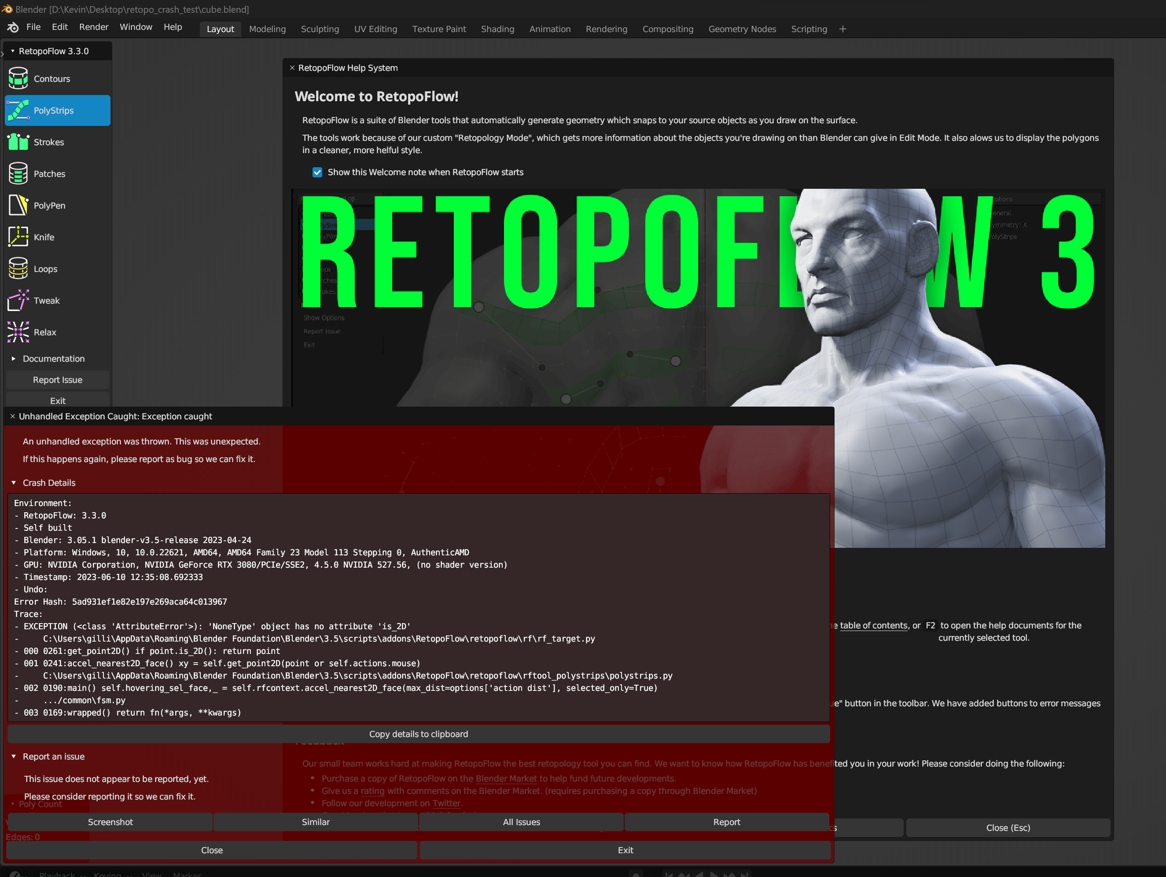Click the Report Issue button in sidebar
The image size is (1166, 877).
pyautogui.click(x=57, y=379)
